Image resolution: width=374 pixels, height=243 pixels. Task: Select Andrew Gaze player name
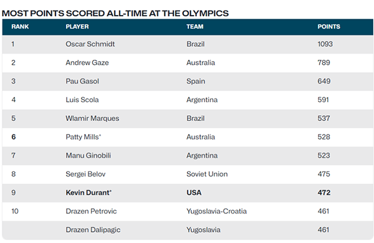(x=87, y=63)
